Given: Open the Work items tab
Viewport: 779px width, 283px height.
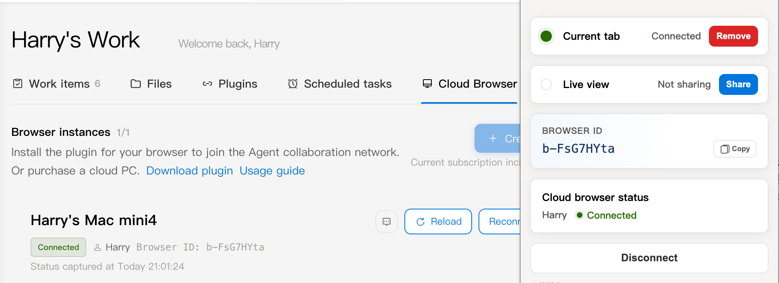Looking at the screenshot, I should point(56,84).
